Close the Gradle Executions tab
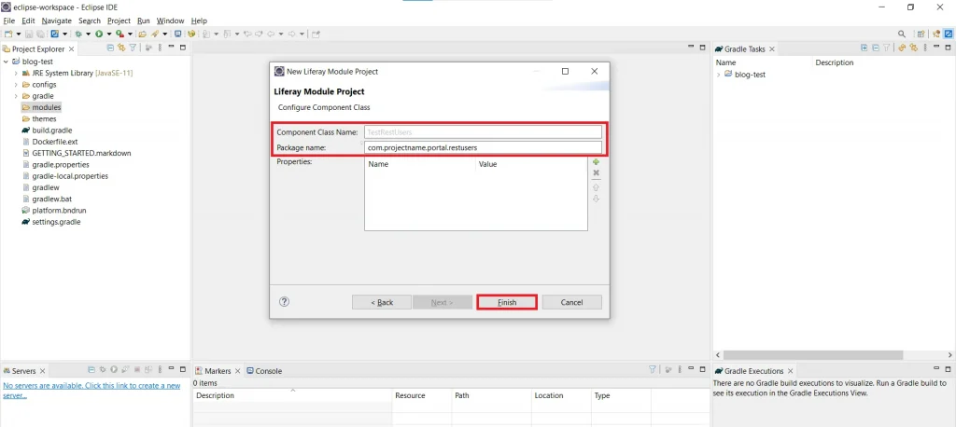The image size is (956, 427). click(x=790, y=370)
